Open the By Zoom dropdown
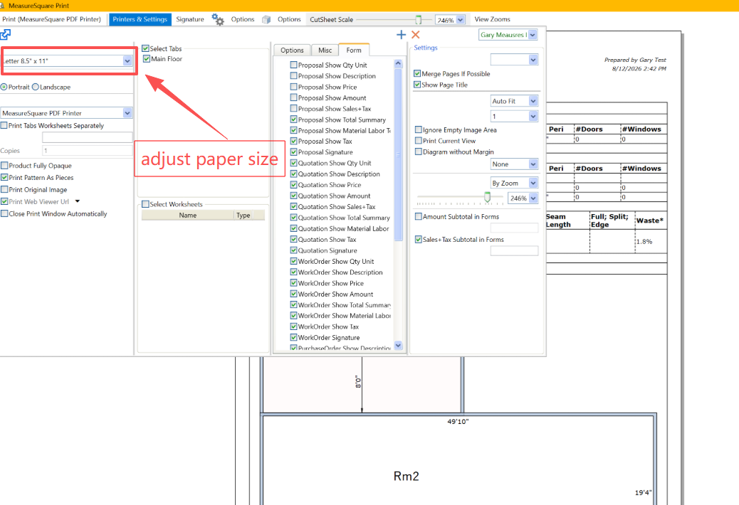The height and width of the screenshot is (505, 739). 533,183
